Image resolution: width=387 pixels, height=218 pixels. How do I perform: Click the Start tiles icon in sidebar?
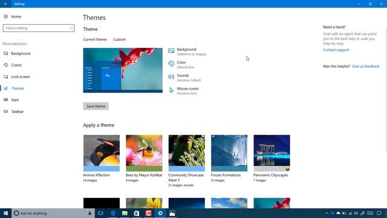point(5,100)
